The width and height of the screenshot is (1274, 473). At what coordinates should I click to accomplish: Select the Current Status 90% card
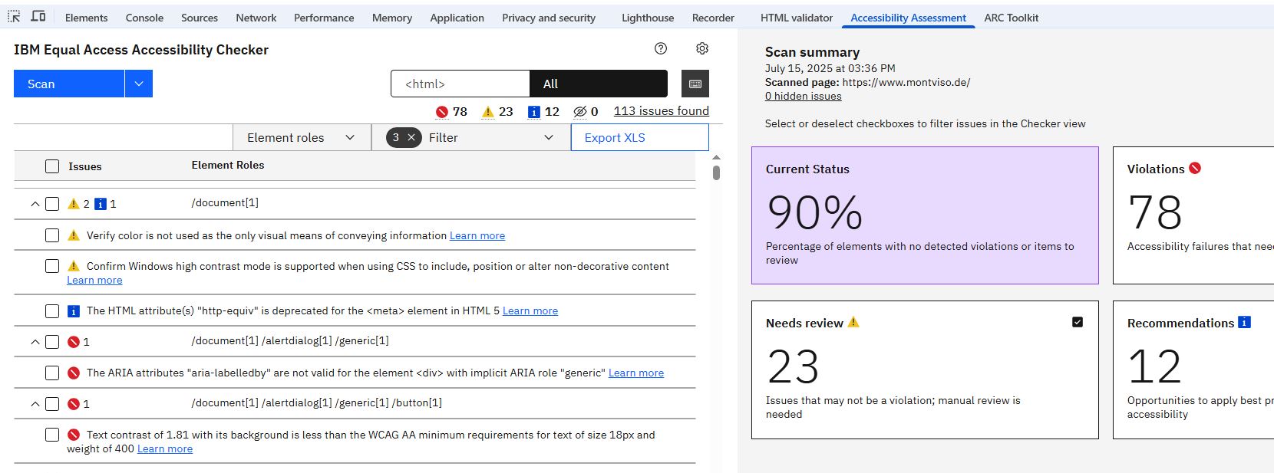925,215
